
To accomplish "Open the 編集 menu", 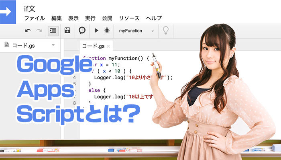I will point(57,18).
